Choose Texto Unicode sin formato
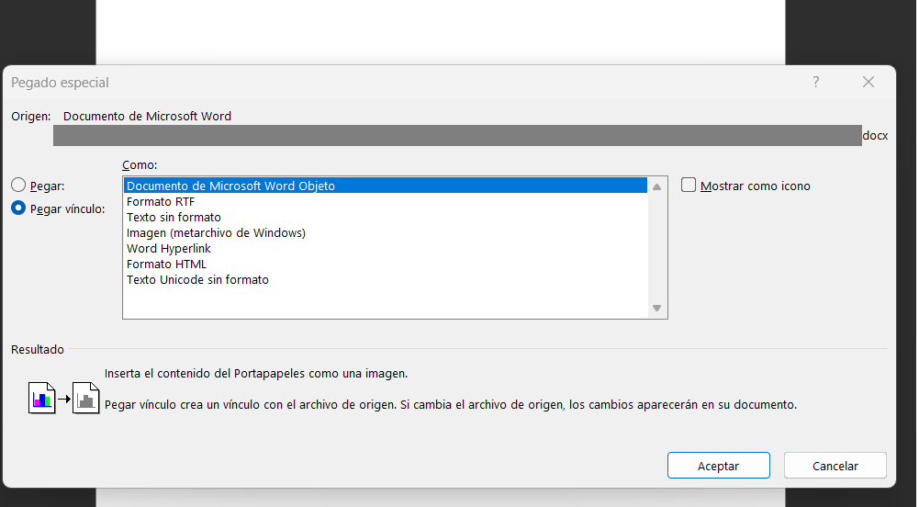Viewport: 919px width, 507px height. pyautogui.click(x=385, y=279)
